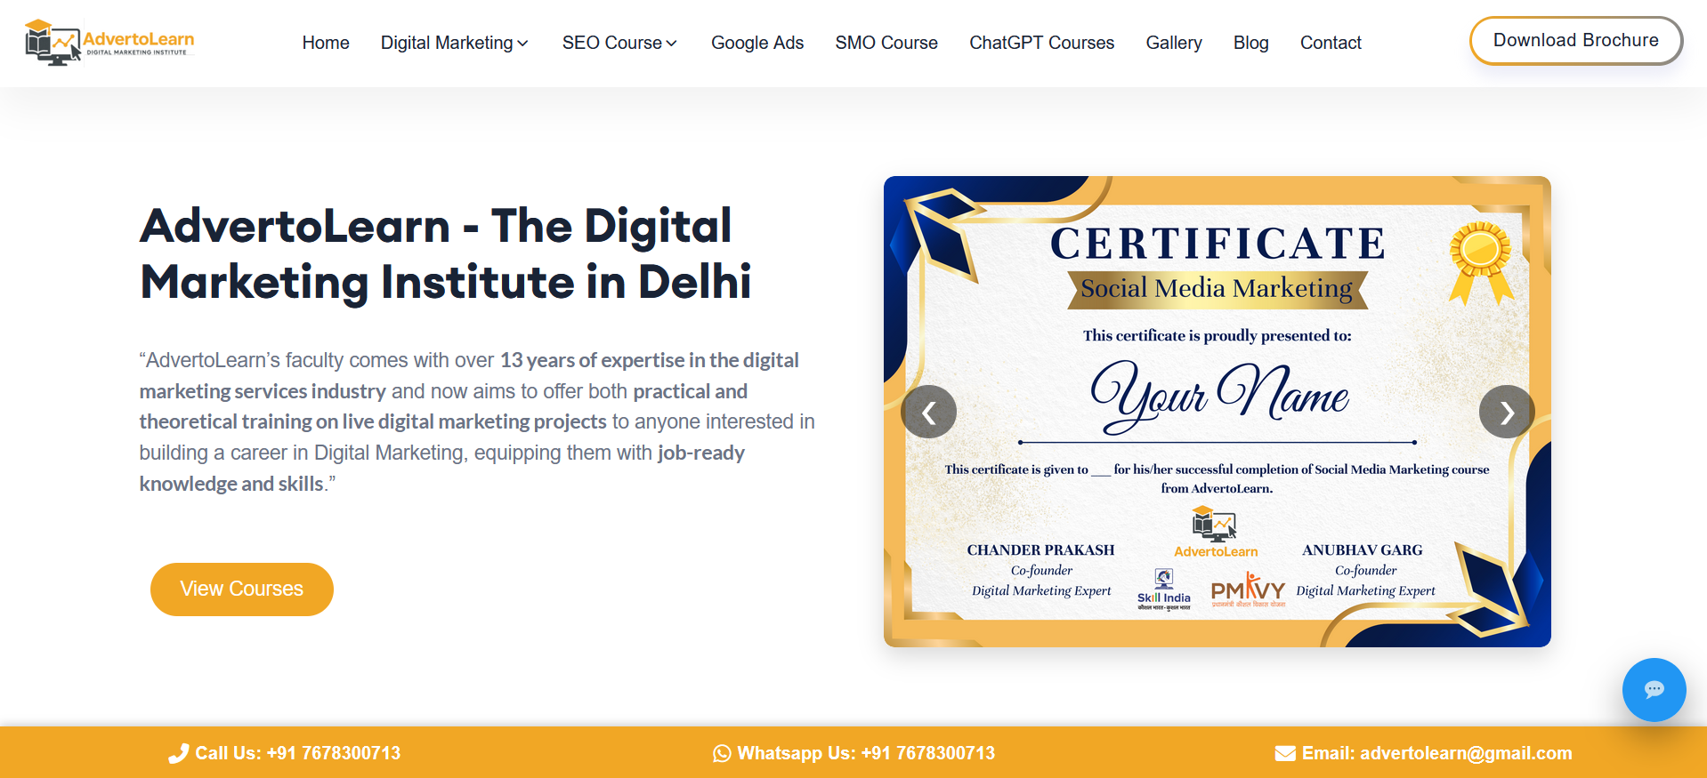Expand the Digital Marketing dropdown menu
Screen dimensions: 1707x778
coord(454,43)
